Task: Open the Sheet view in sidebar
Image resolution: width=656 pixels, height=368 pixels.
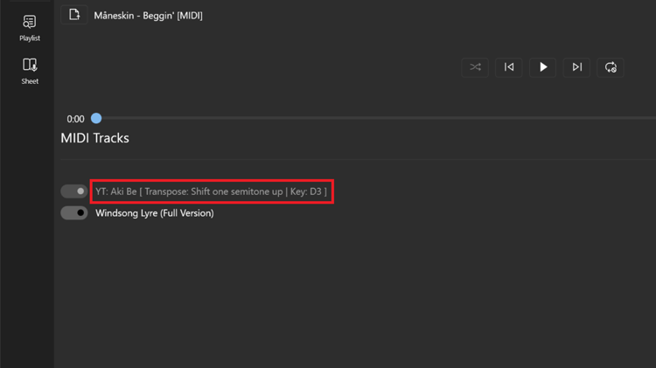Action: click(x=30, y=71)
